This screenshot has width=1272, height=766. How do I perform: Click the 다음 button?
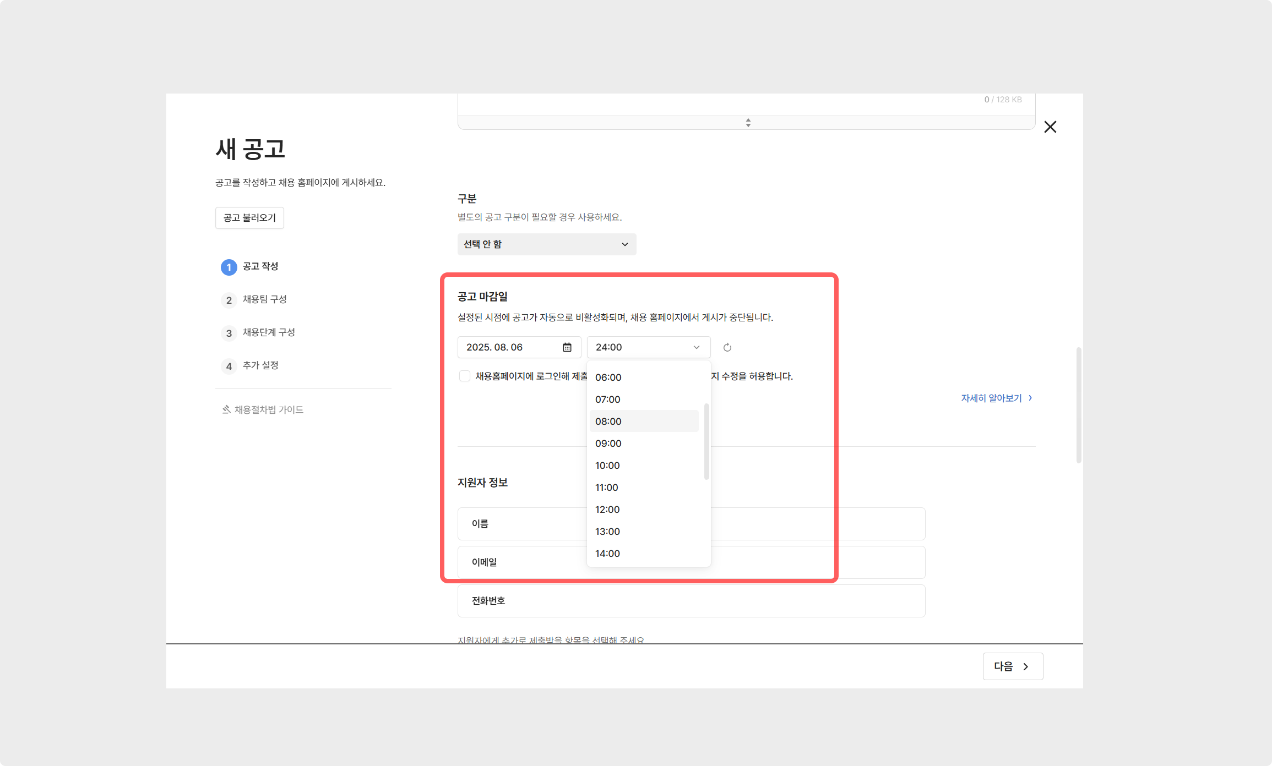tap(1012, 666)
